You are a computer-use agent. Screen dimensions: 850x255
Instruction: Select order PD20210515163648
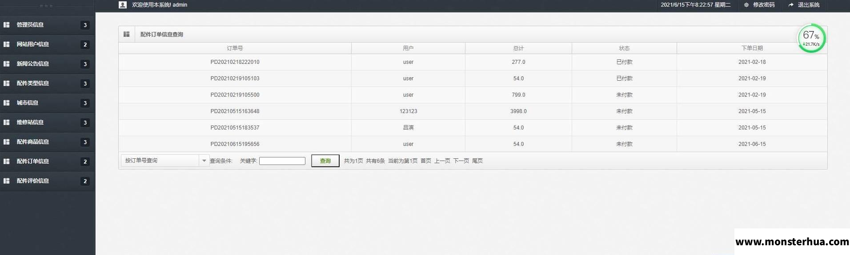click(x=235, y=111)
